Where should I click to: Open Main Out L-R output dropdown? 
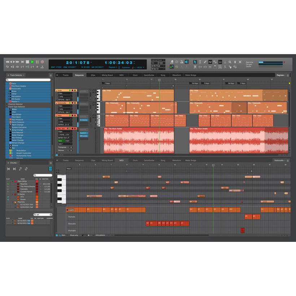65,138
